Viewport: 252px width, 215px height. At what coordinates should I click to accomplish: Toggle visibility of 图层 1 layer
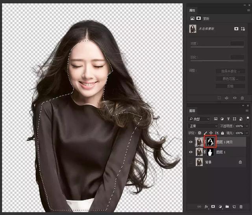pyautogui.click(x=192, y=152)
